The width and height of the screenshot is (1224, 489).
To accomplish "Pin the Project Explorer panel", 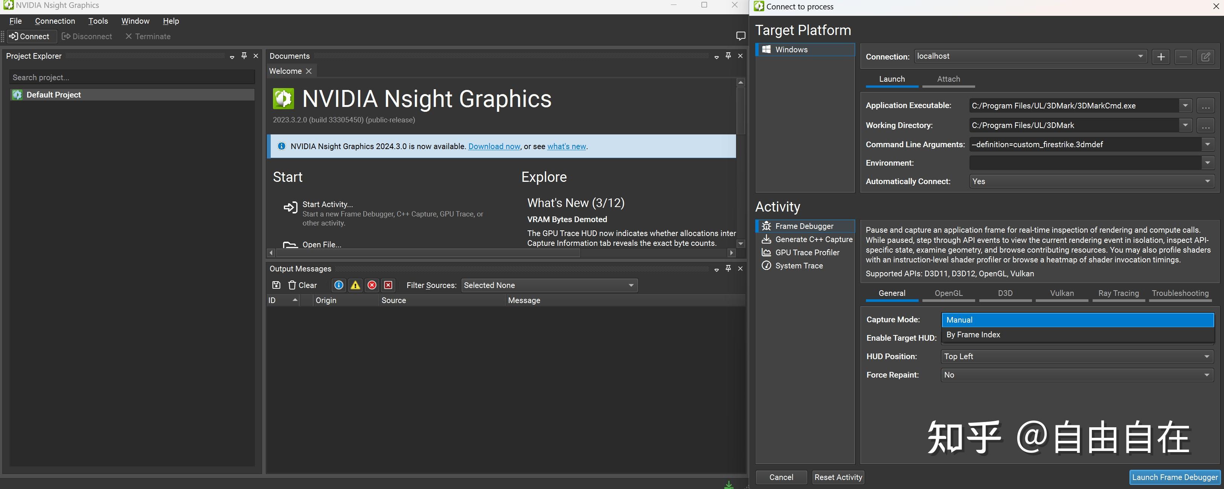I will point(244,56).
